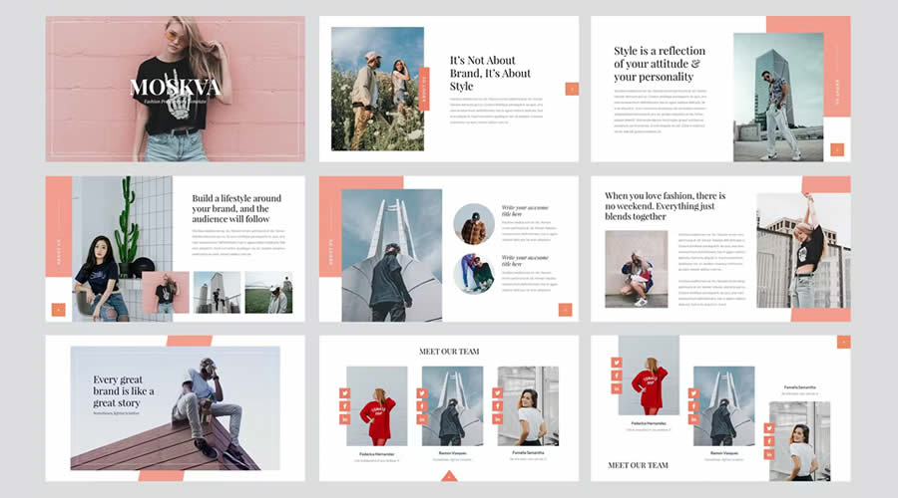898x498 pixels.
Task: Click the "Build a lifestyle around your brand" heading
Action: (x=236, y=208)
